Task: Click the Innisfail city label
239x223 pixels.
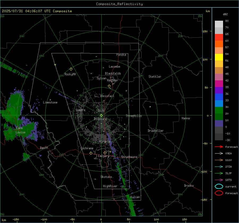Action: [107, 96]
